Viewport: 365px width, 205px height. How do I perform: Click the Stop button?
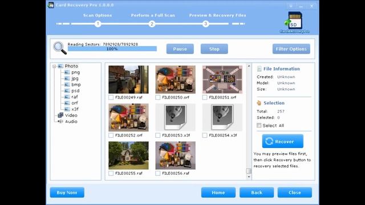tap(214, 49)
